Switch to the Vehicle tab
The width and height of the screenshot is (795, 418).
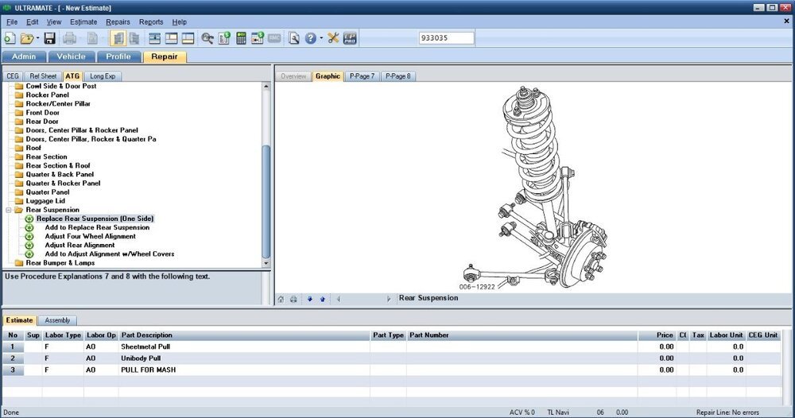(x=71, y=56)
